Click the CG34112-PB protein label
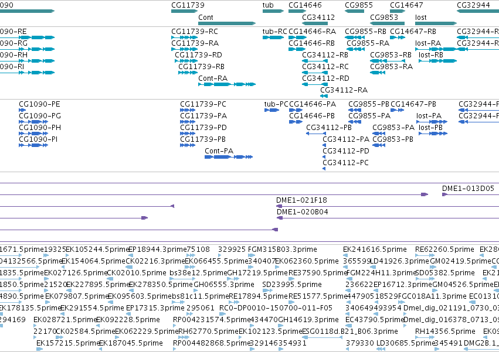Viewport: 499px width, 352px height. (329, 128)
